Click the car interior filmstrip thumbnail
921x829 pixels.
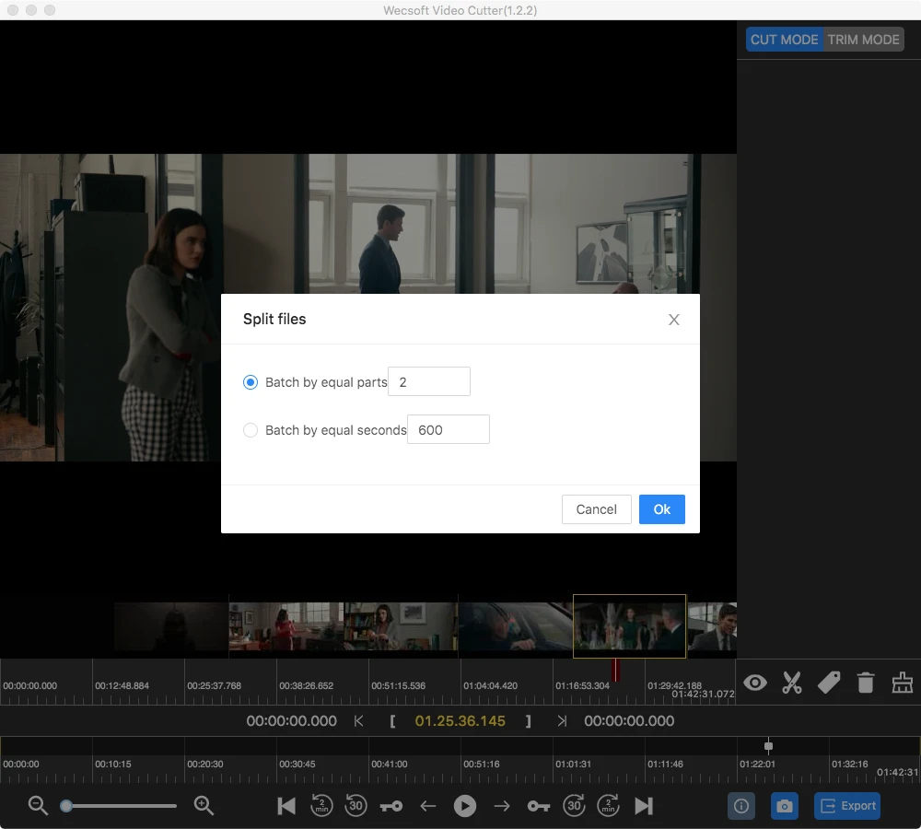[x=515, y=626]
